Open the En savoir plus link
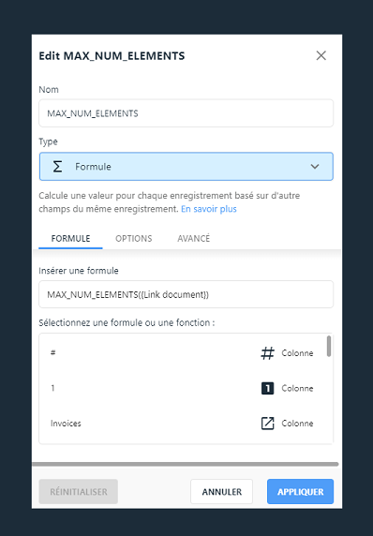This screenshot has width=373, height=536. click(x=209, y=209)
